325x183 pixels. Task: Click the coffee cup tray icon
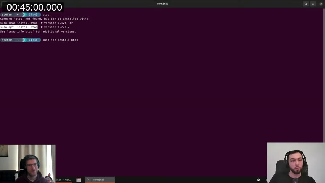tap(258, 180)
